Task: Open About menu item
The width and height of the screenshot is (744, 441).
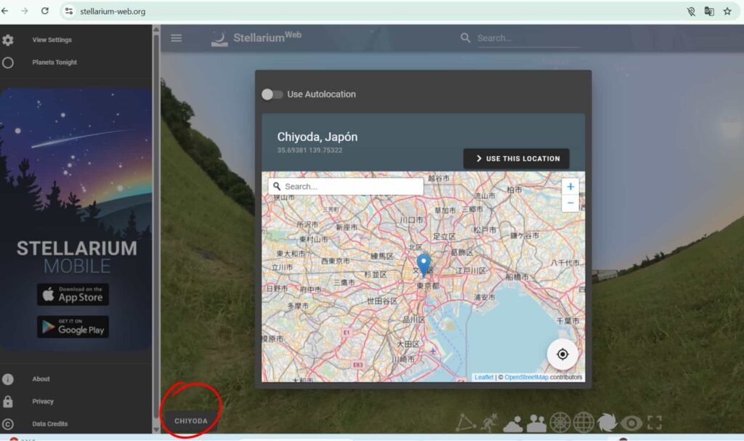Action: point(41,379)
